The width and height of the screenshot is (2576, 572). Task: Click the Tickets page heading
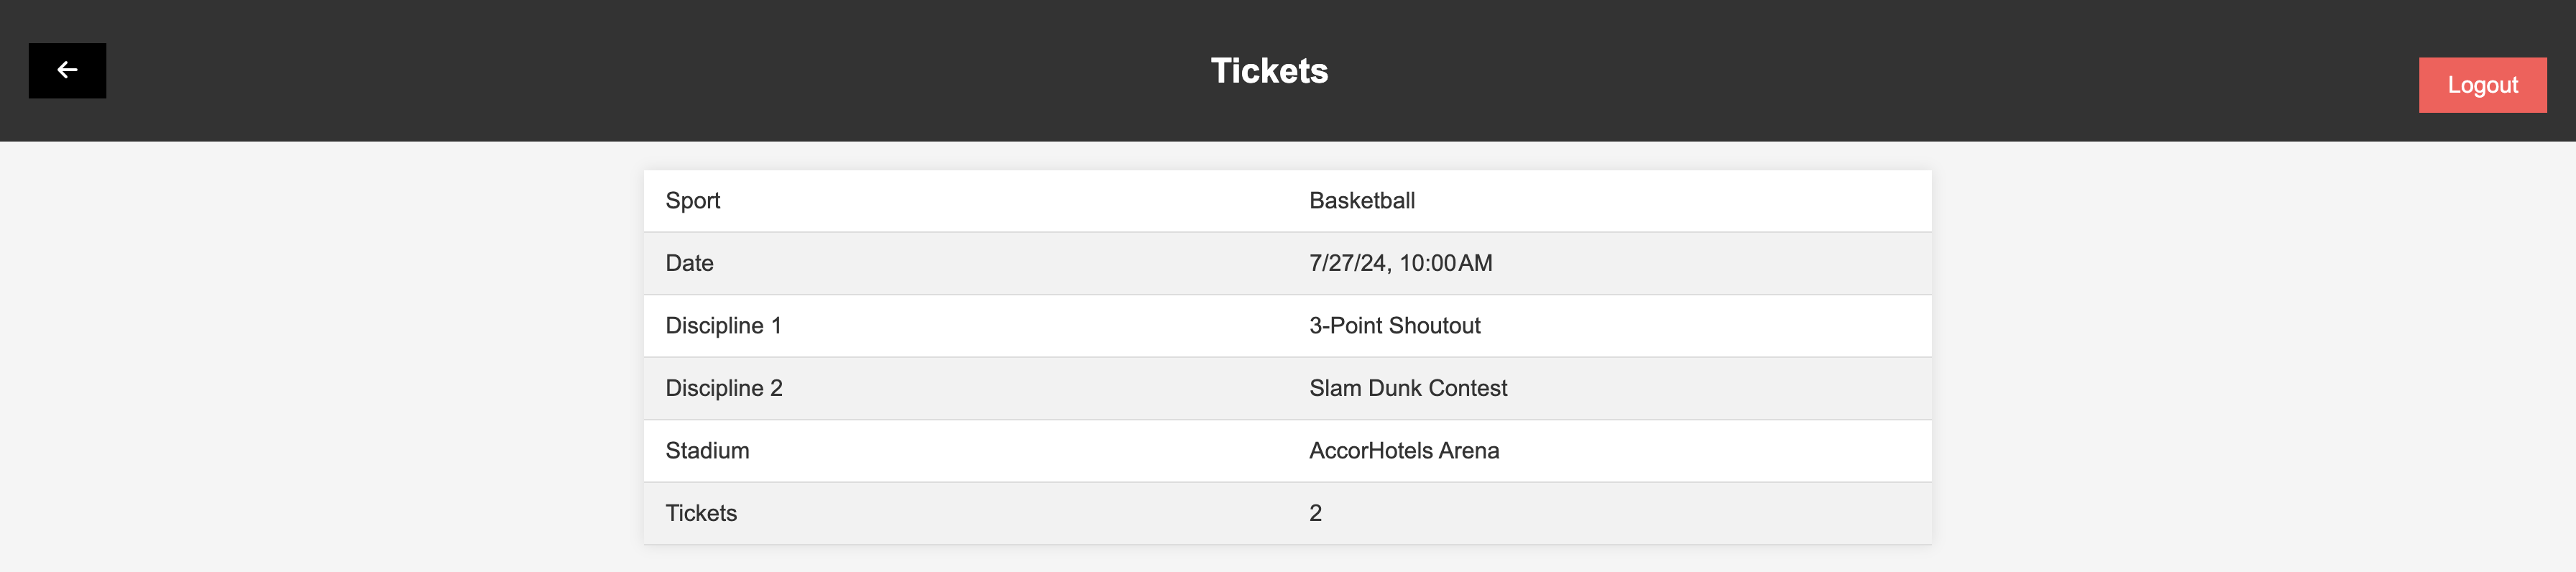pyautogui.click(x=1268, y=71)
